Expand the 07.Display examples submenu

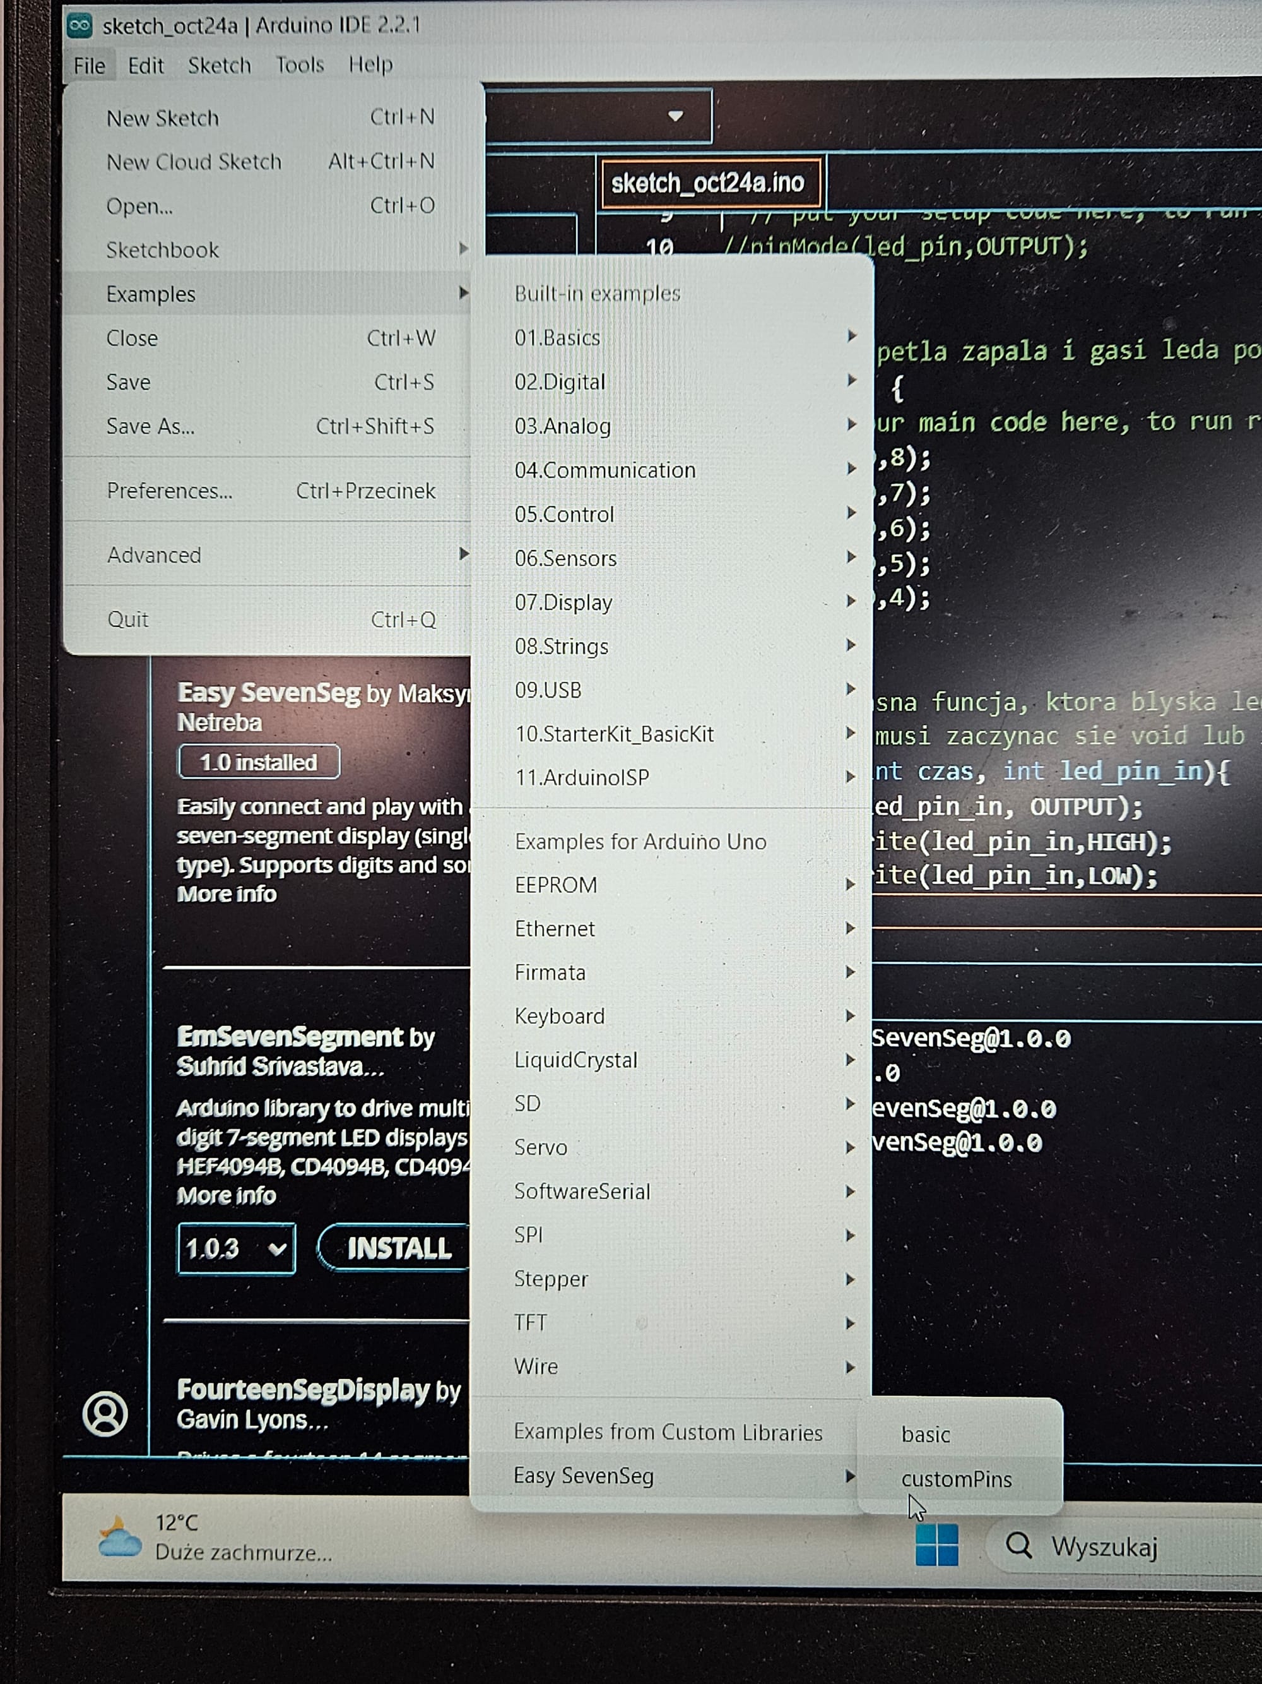coord(671,602)
